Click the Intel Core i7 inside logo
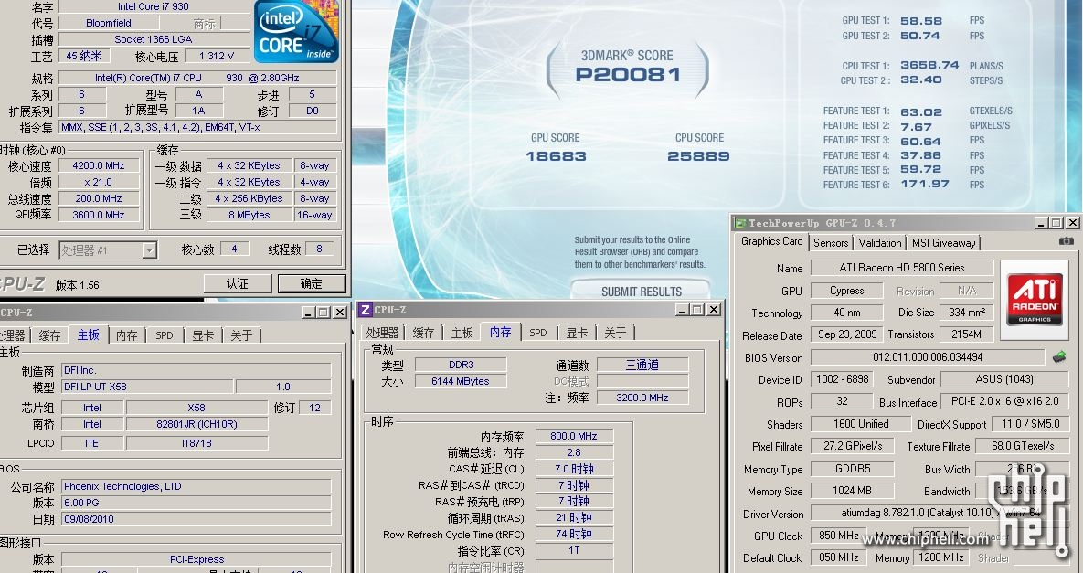 (x=295, y=30)
